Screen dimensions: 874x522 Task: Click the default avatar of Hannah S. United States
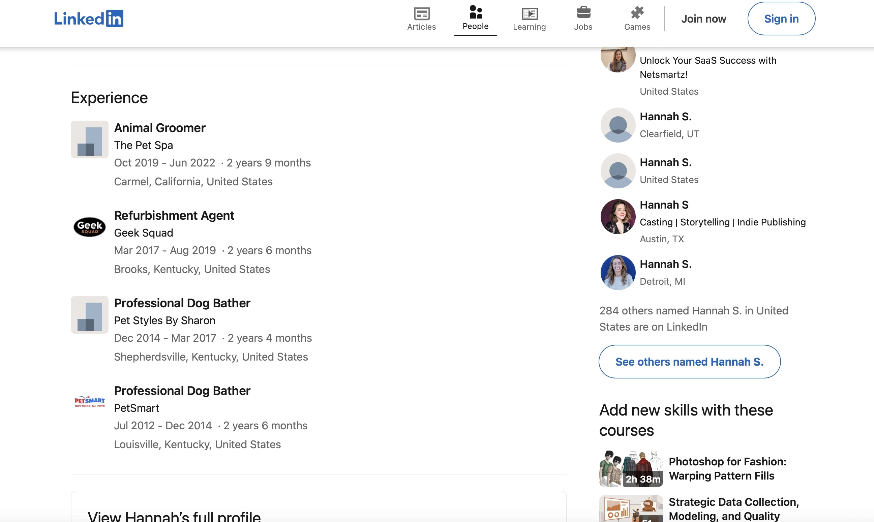[x=618, y=171]
